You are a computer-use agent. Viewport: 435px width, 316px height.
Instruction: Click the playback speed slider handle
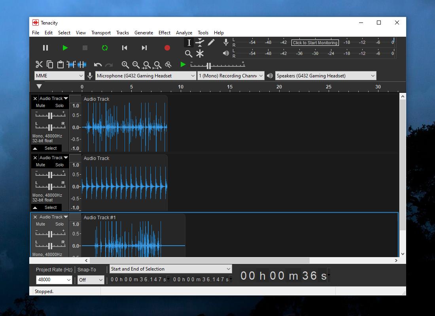(x=209, y=66)
